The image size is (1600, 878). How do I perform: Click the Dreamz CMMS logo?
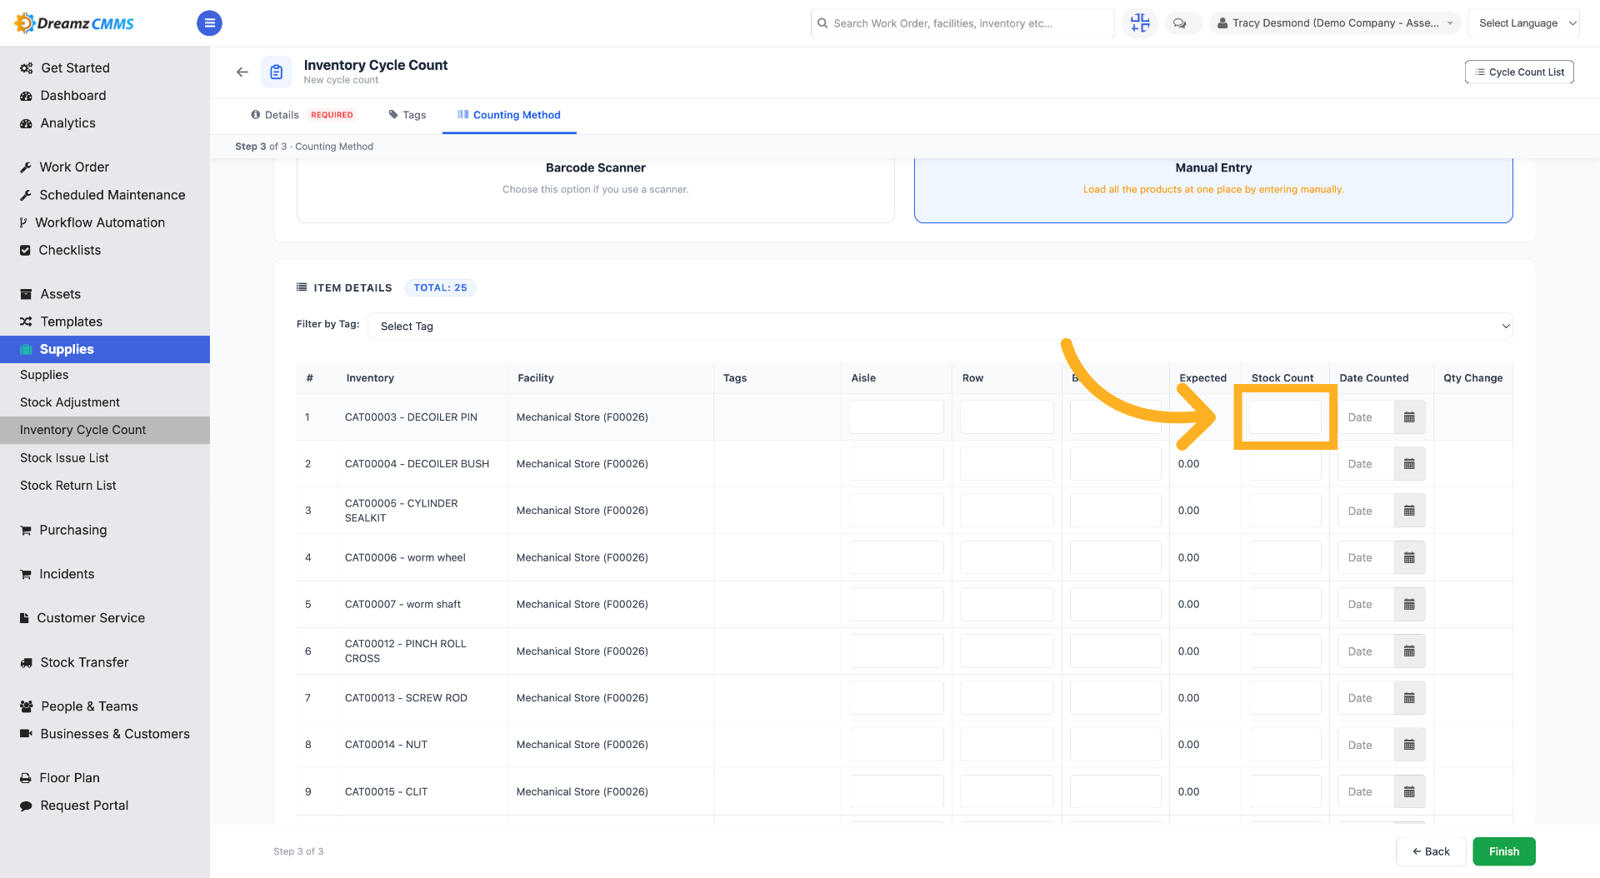pyautogui.click(x=74, y=23)
